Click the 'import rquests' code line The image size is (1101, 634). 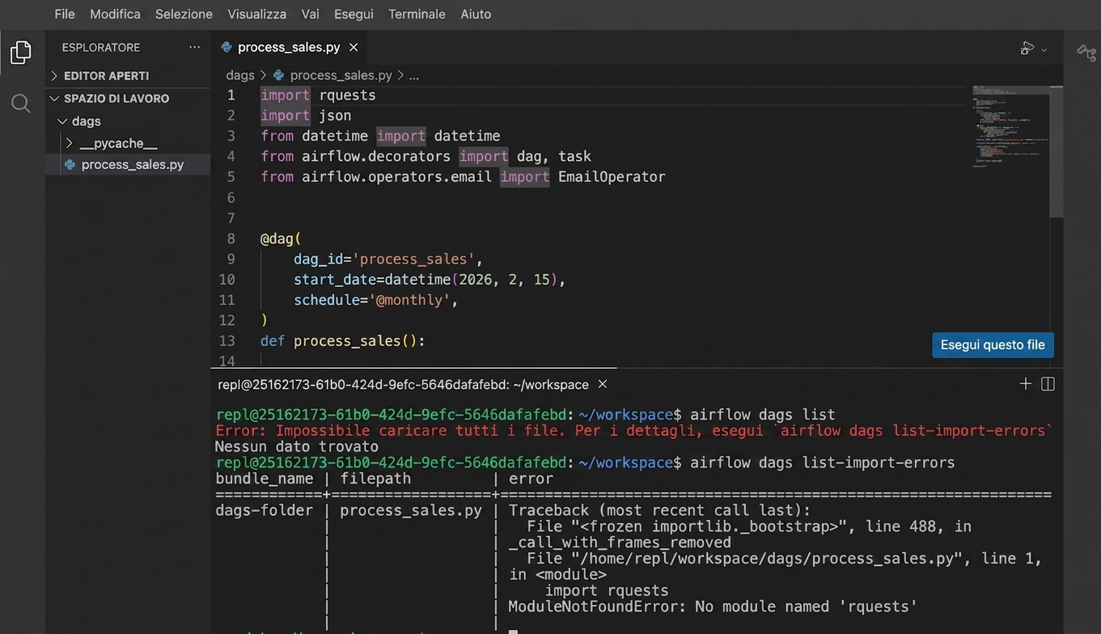point(318,95)
